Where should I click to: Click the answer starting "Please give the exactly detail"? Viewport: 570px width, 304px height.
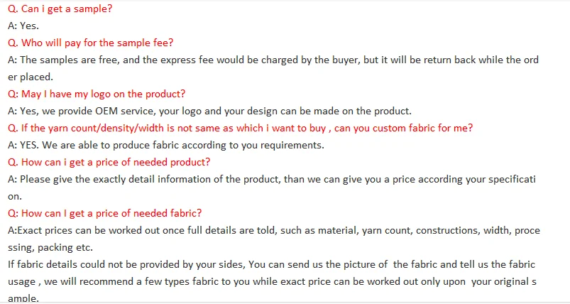pos(273,180)
